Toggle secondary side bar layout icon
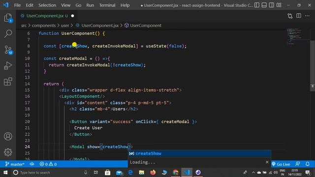315x177 pixels. (271, 5)
